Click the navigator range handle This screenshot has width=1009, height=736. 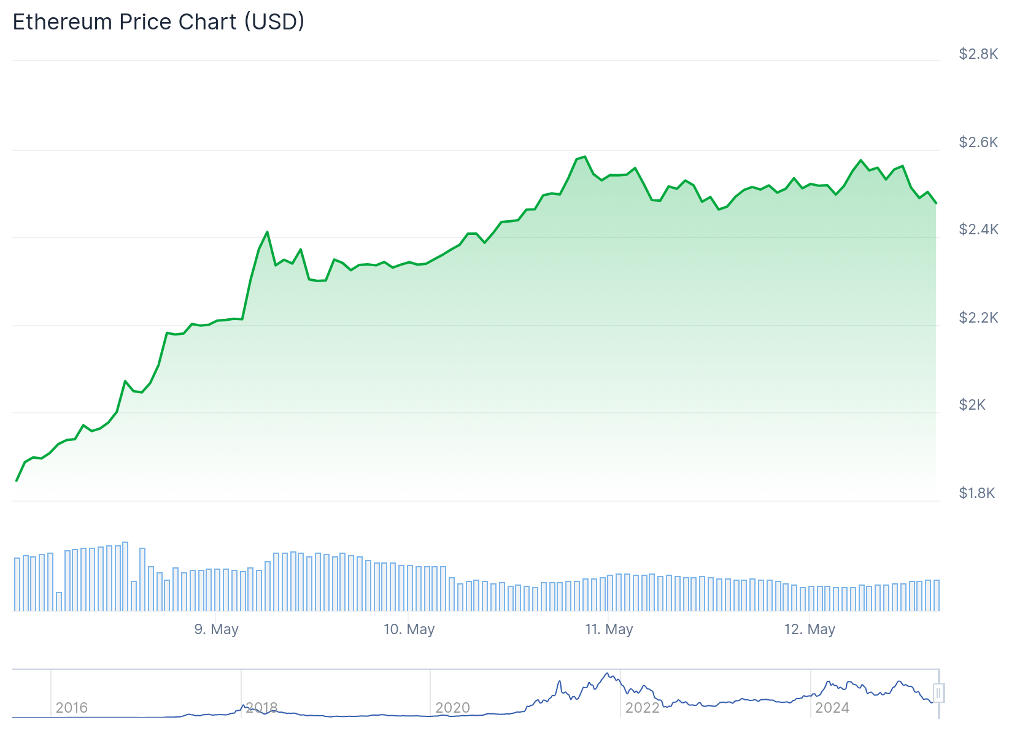pos(938,693)
